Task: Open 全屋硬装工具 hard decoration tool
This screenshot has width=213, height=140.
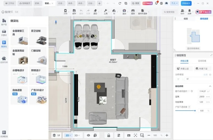Action: coord(19,36)
